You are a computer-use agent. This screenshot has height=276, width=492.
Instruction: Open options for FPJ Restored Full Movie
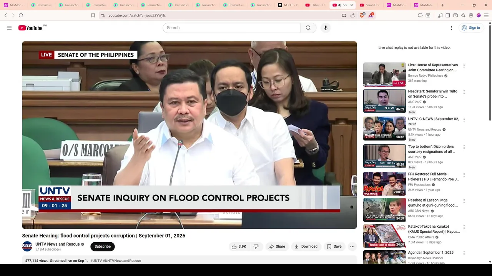click(x=464, y=175)
